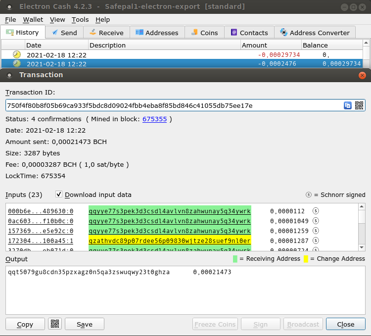This screenshot has height=336, width=371.
Task: Open the Wallet menu
Action: [x=33, y=20]
